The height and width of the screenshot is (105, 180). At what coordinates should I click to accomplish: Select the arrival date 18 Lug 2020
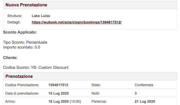pos(59,102)
